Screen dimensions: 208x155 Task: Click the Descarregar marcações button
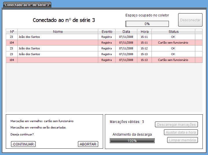coord(176,125)
